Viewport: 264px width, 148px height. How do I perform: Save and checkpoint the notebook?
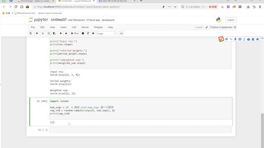pyautogui.click(x=31, y=33)
